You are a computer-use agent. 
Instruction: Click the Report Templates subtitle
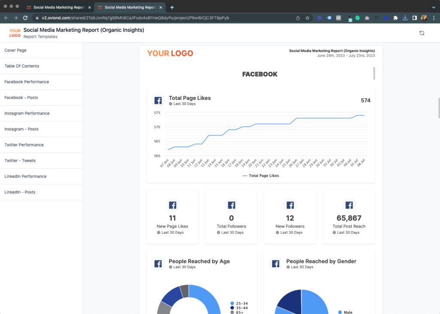(40, 37)
